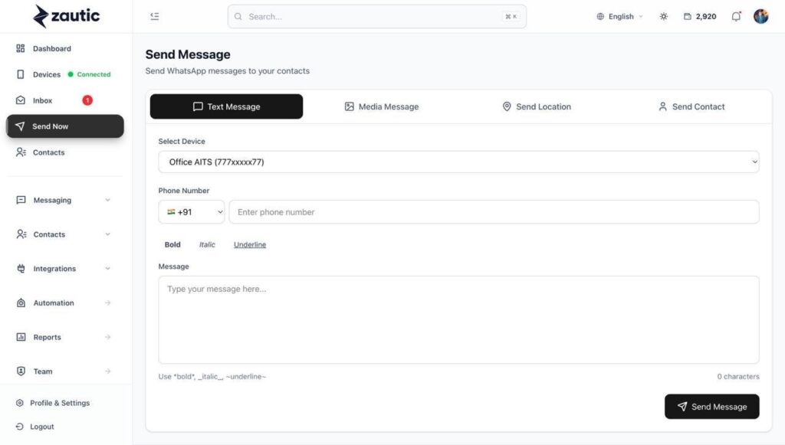This screenshot has height=445, width=785.
Task: Click the Send Message button
Action: coord(711,407)
